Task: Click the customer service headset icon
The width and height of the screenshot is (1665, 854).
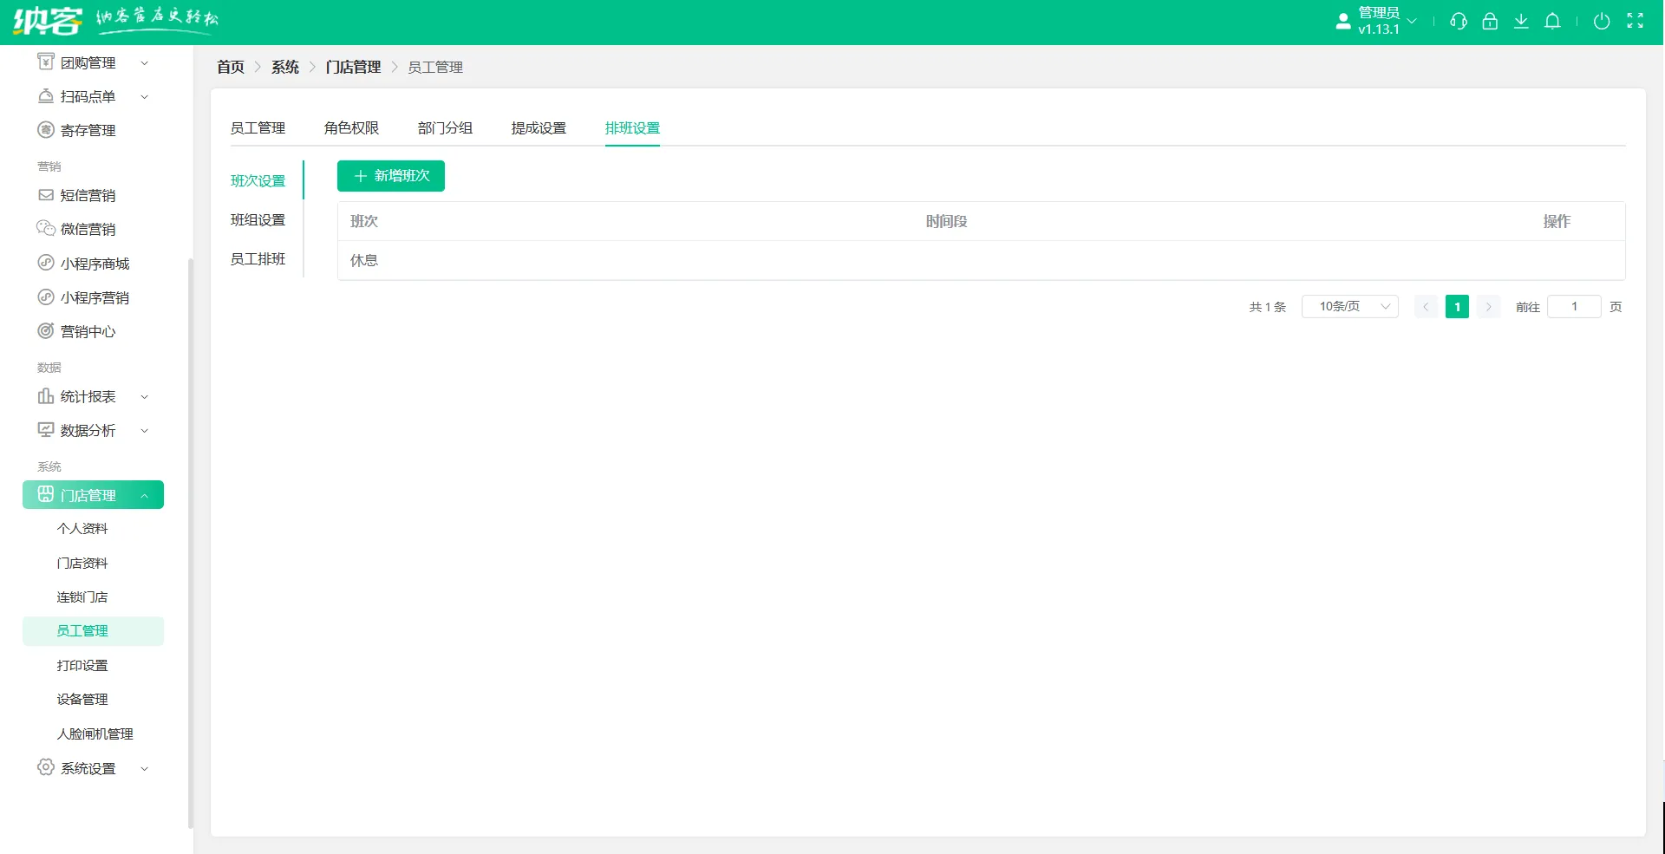Action: [1458, 22]
